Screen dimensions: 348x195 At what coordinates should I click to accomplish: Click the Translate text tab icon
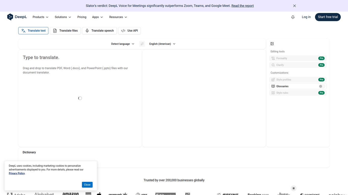(23, 31)
